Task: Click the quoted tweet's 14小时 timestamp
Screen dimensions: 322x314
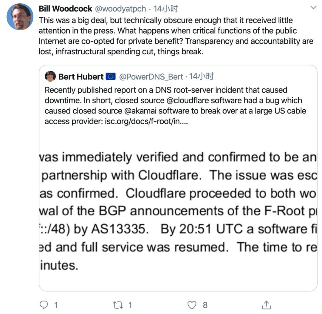Action: (202, 77)
